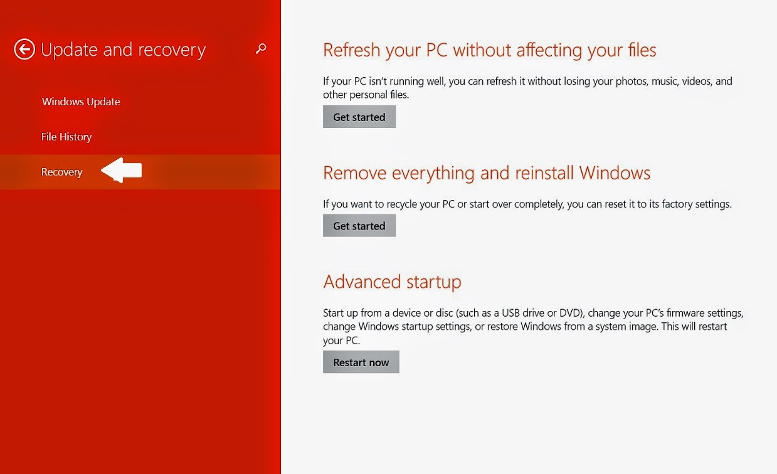The width and height of the screenshot is (777, 474).
Task: Click Get started under Remove everything
Action: click(359, 226)
